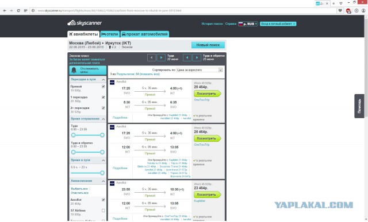Uncheck the 1 пересадка checkbox
This screenshot has height=222, width=368.
click(x=103, y=97)
